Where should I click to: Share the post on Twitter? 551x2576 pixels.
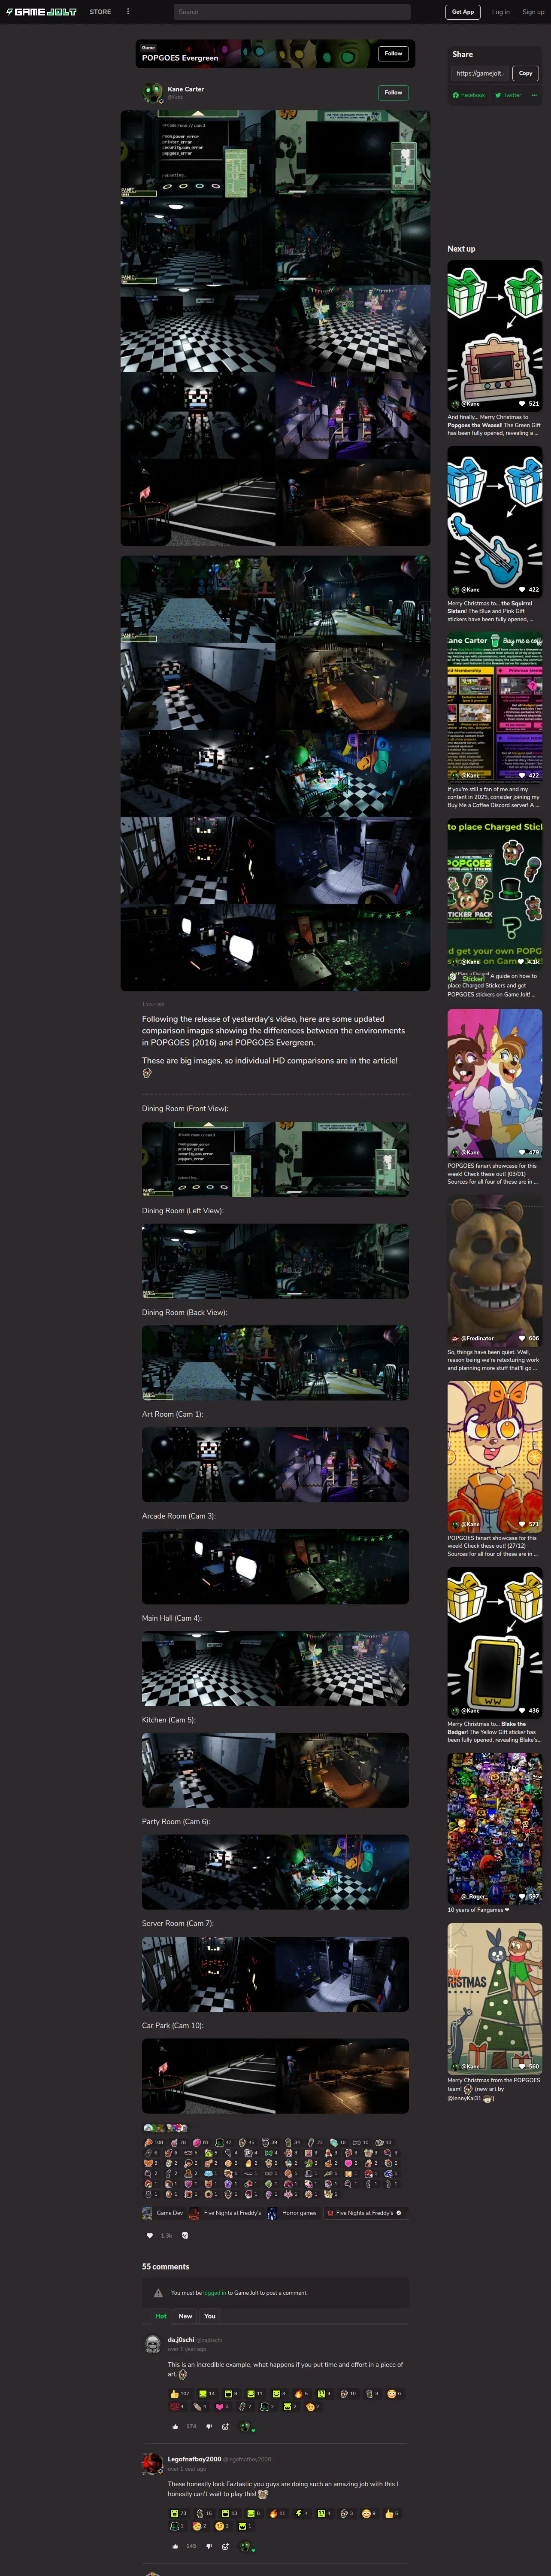[x=508, y=95]
